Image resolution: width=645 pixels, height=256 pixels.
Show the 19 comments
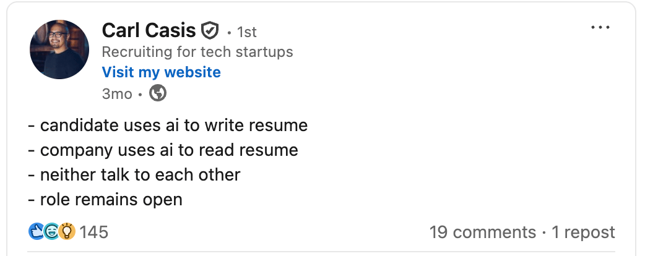482,233
